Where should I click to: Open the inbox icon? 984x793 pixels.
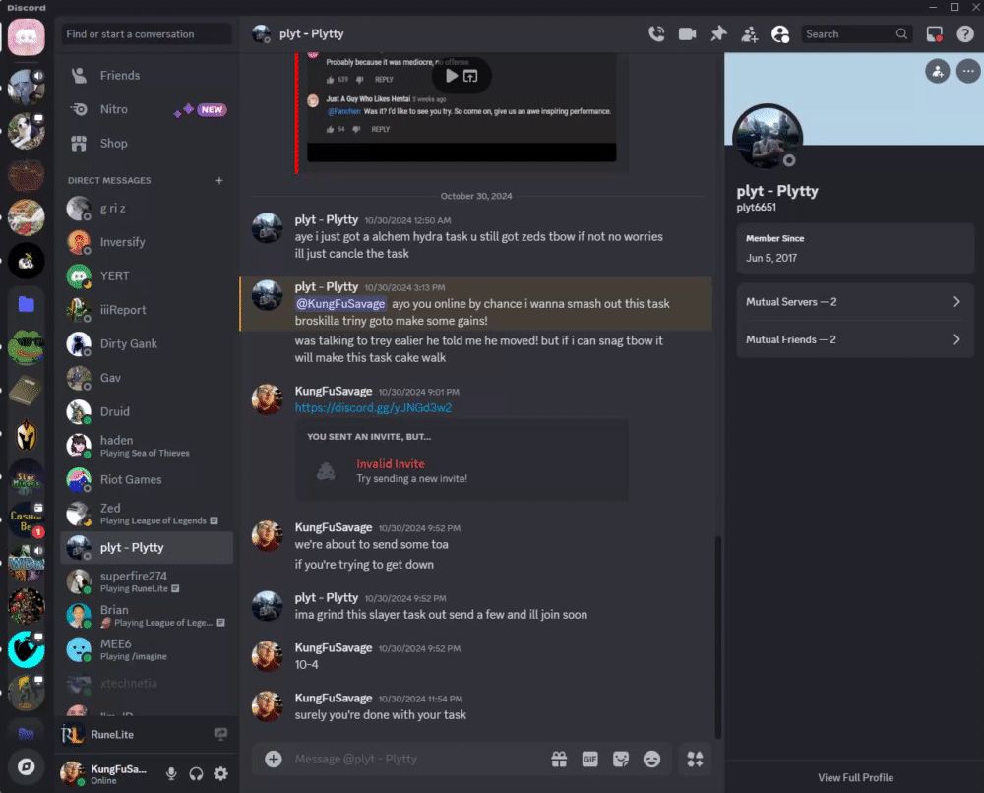(935, 33)
